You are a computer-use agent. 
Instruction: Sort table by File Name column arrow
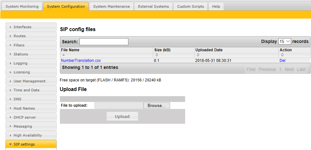click(x=63, y=55)
